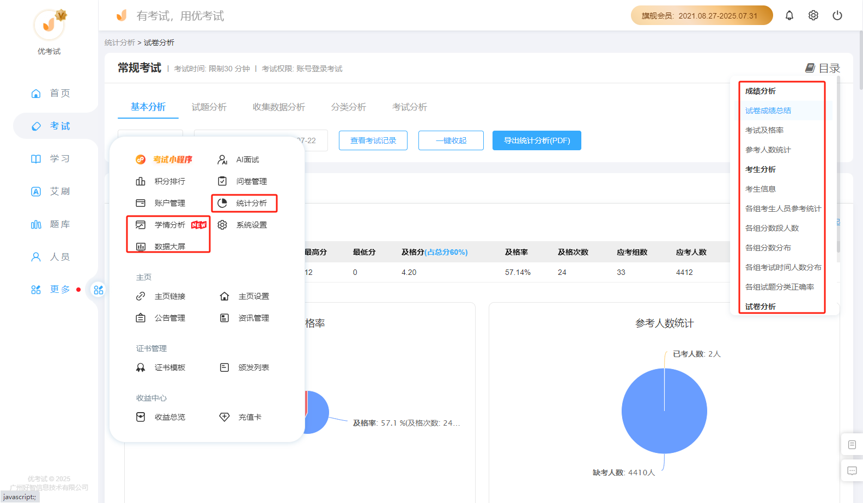The height and width of the screenshot is (503, 863).
Task: Switch to 基本分析 tab
Action: (148, 107)
